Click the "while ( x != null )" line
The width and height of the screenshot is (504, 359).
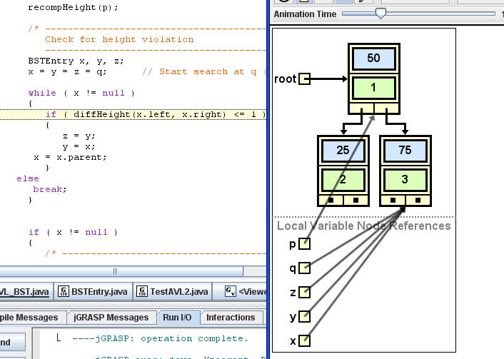click(81, 93)
